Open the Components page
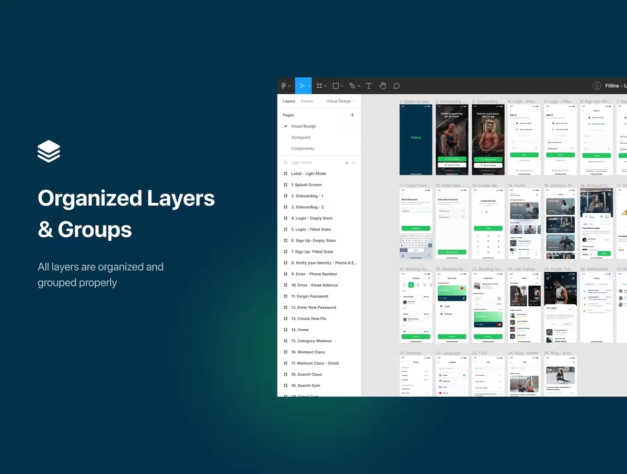 (303, 148)
